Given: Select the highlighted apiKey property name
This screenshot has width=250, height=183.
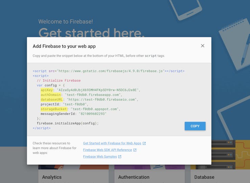Looking at the screenshot, I should tap(47, 90).
